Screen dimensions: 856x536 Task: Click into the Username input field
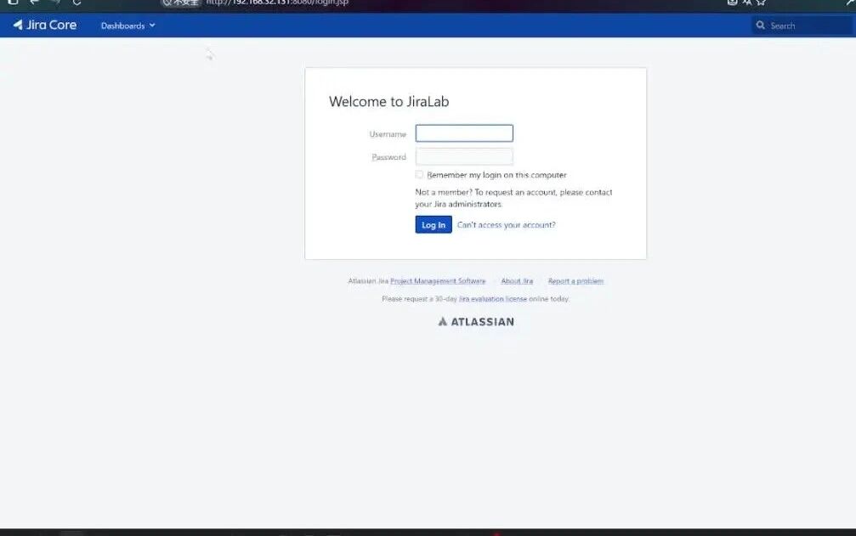[464, 133]
